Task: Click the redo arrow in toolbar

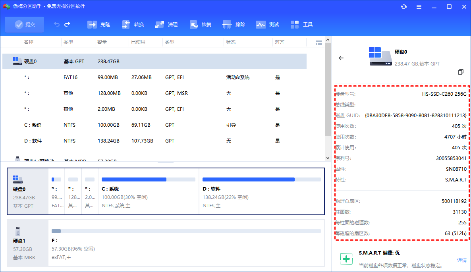Action: (x=67, y=25)
